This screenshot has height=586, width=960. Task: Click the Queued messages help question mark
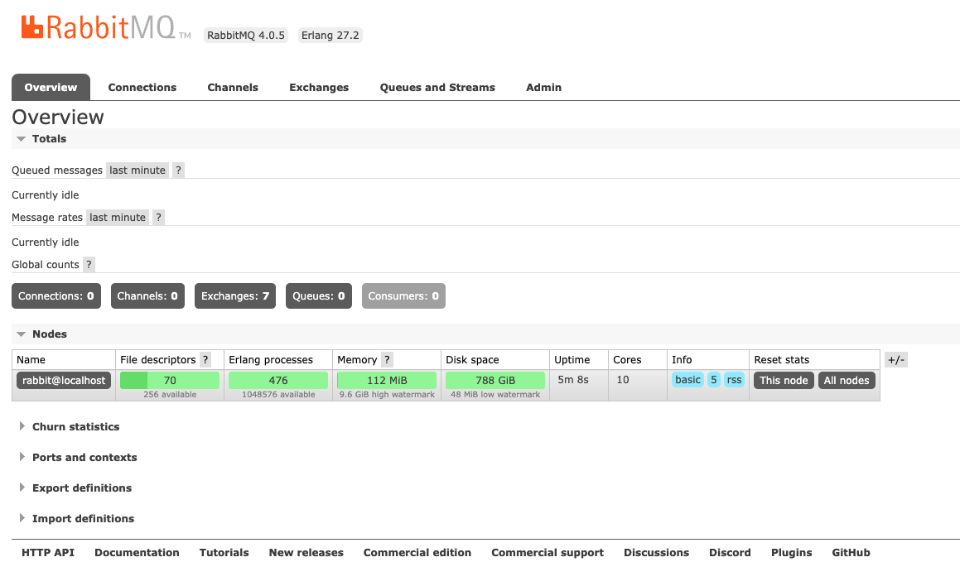click(178, 171)
